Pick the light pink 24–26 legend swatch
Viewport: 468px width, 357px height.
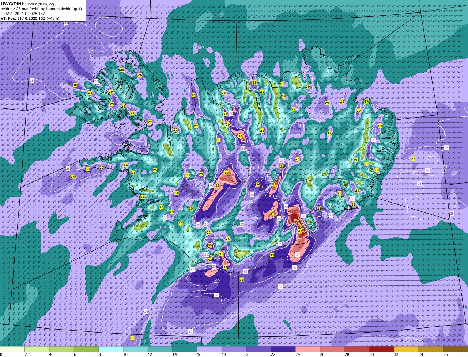[x=307, y=349]
